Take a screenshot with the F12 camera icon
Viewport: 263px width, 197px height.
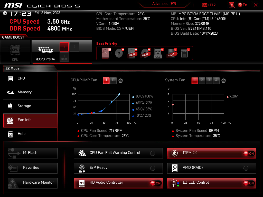click(205, 5)
